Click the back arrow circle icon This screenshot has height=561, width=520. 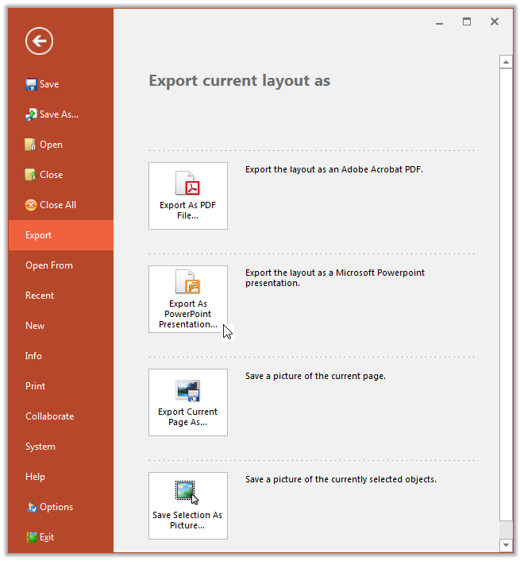coord(39,41)
